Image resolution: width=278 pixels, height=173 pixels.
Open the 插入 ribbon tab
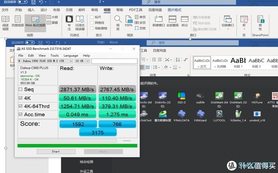31,10
